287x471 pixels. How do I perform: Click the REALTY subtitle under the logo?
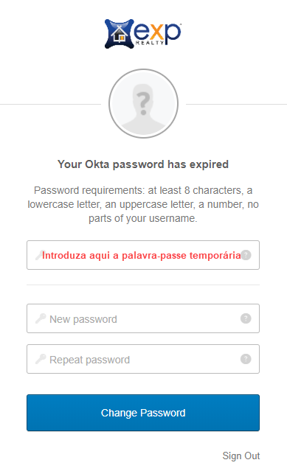[150, 43]
